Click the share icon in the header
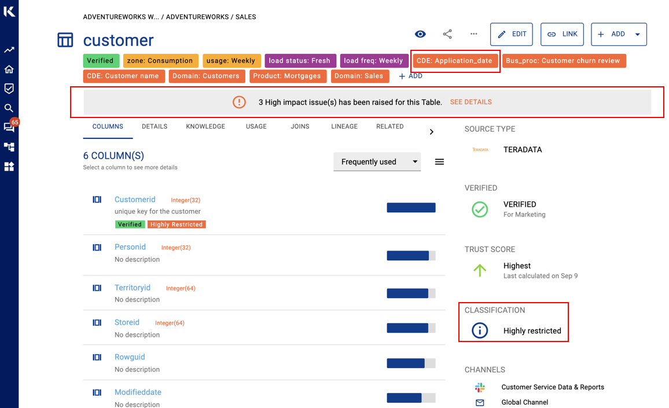This screenshot has height=408, width=669. pos(447,34)
